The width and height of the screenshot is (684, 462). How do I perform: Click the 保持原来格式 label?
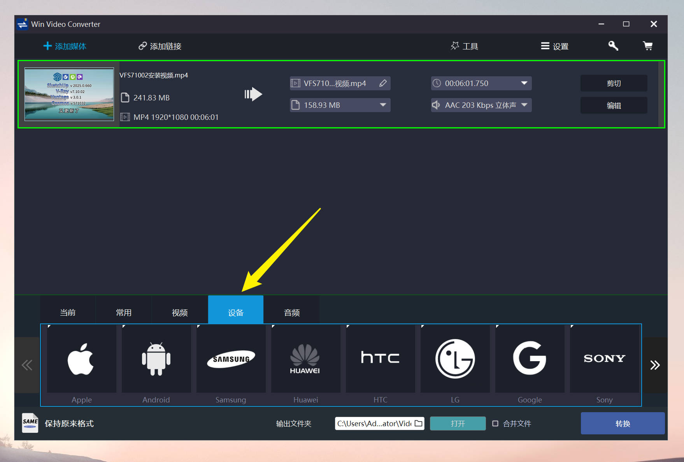[69, 423]
